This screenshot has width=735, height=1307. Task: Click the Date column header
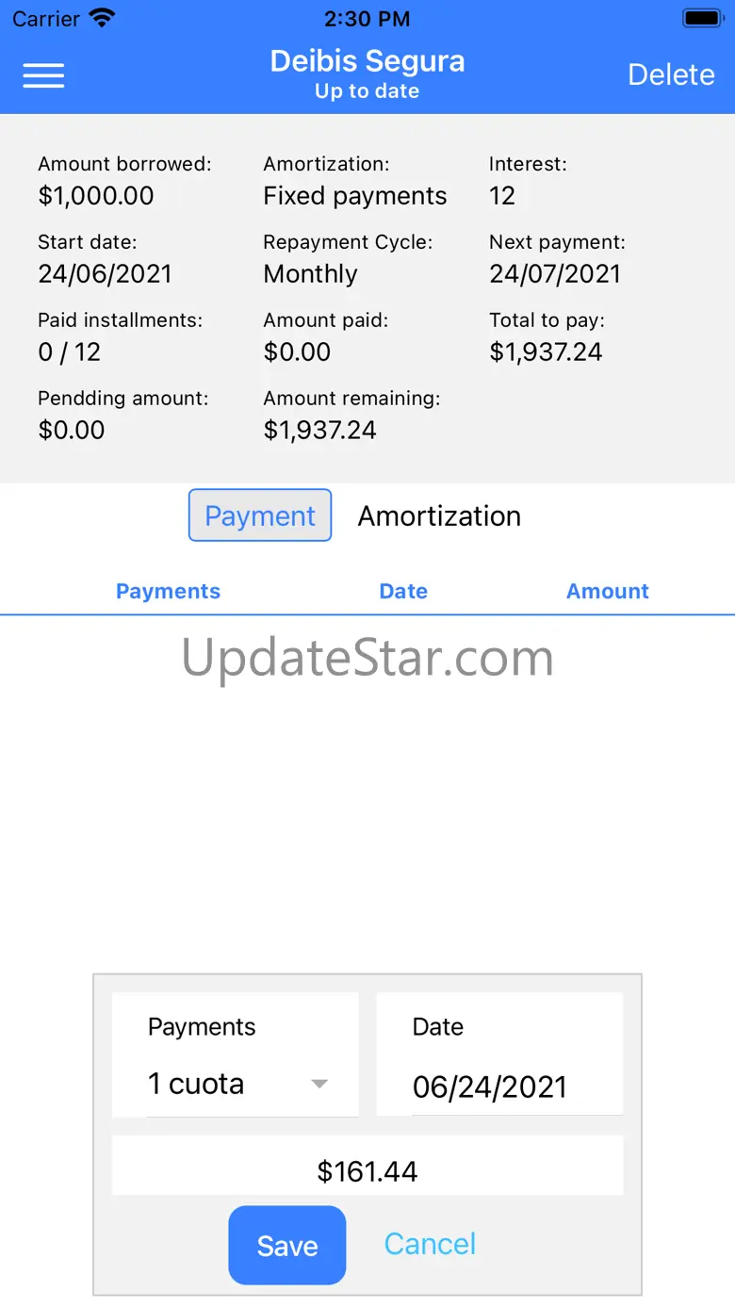coord(403,592)
